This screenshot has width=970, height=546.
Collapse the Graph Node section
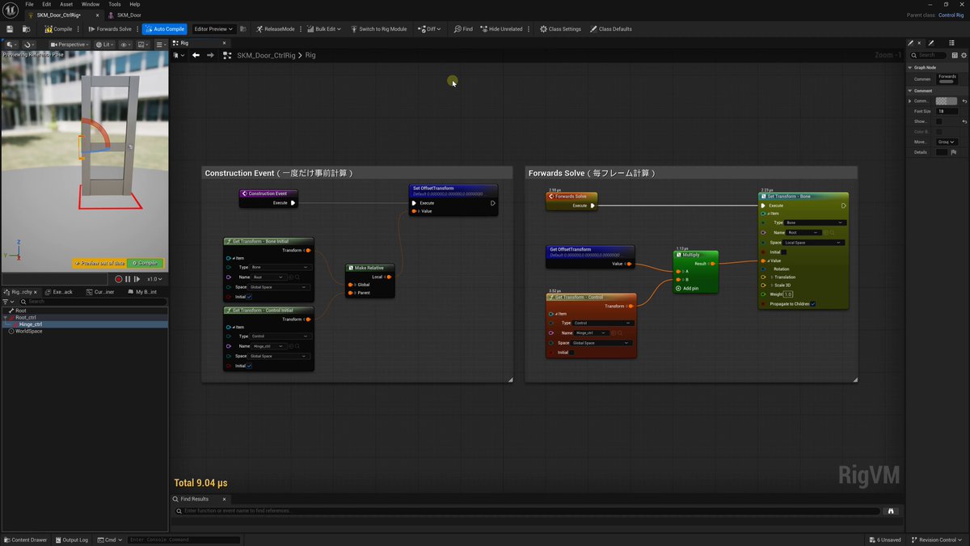909,67
